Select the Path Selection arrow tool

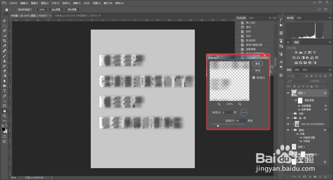4,101
